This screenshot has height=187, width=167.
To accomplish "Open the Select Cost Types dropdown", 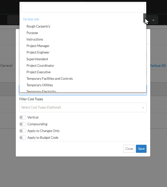I will 83,107.
